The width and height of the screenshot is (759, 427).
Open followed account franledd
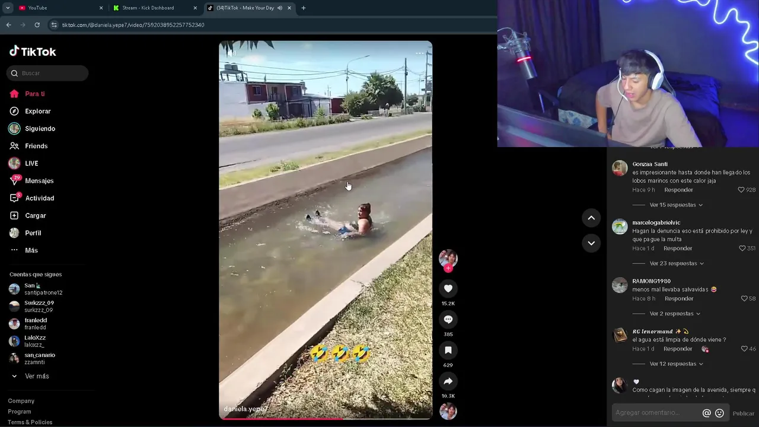point(28,324)
